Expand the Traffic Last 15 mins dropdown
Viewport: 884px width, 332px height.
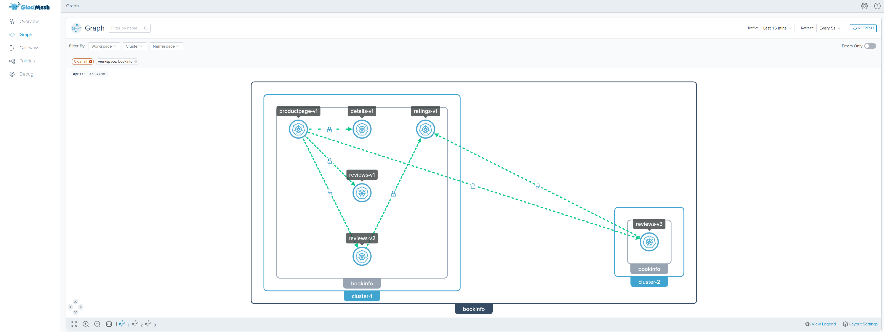777,28
